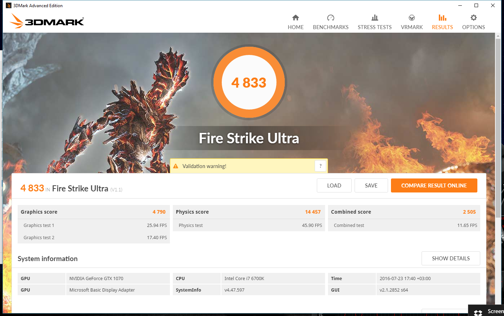The height and width of the screenshot is (316, 504).
Task: Click the Fire Strike Ultra title
Action: [249, 138]
